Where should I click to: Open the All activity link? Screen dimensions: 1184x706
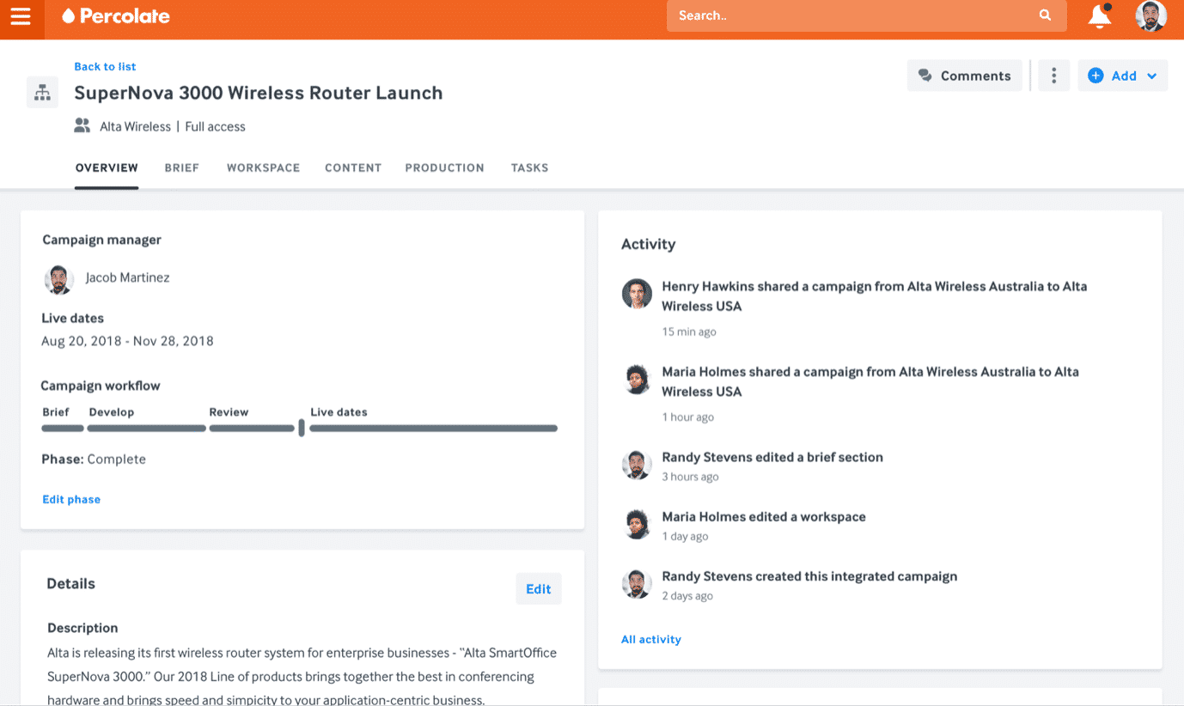(651, 639)
